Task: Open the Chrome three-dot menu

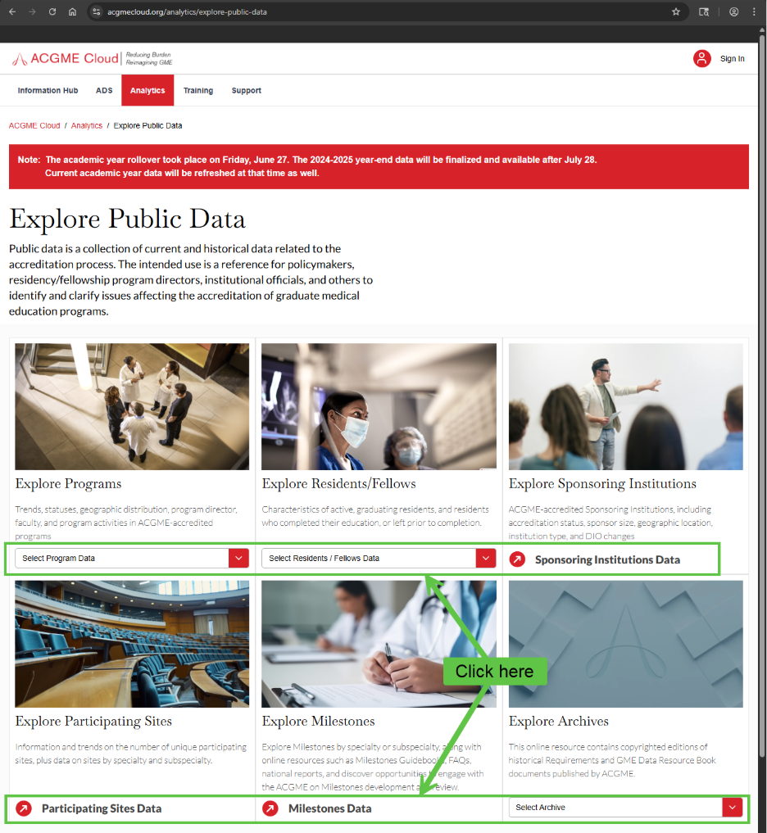Action: 754,11
